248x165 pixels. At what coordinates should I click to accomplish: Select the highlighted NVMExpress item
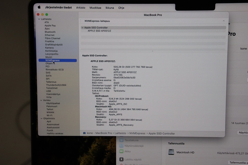click(58, 60)
